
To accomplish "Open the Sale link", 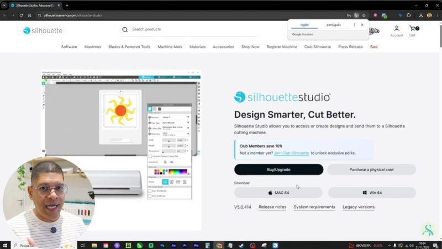I will 374,47.
